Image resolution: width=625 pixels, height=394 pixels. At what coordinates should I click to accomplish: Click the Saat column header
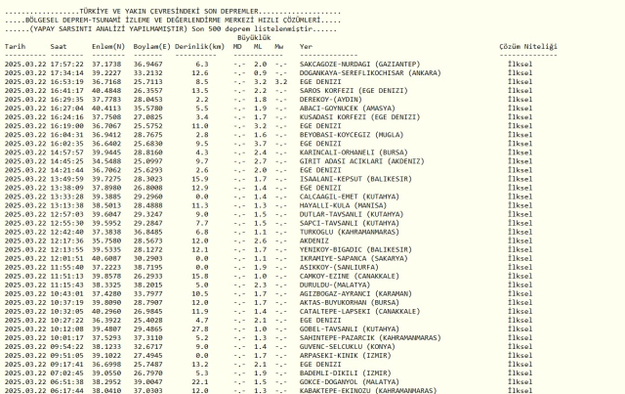[x=60, y=46]
